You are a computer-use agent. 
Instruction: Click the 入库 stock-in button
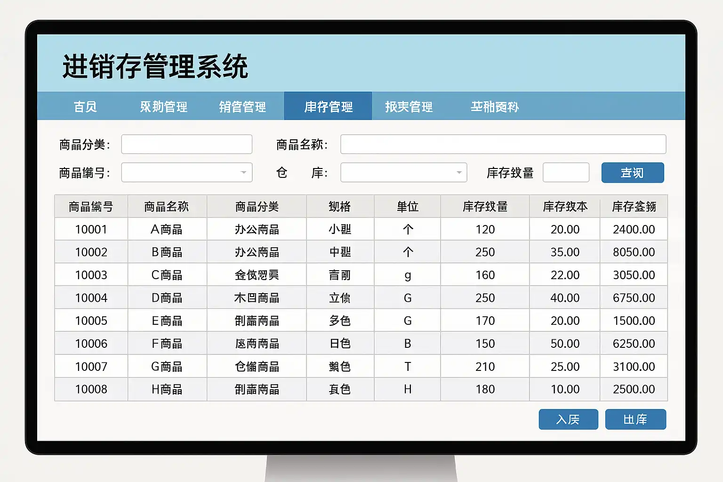click(568, 419)
